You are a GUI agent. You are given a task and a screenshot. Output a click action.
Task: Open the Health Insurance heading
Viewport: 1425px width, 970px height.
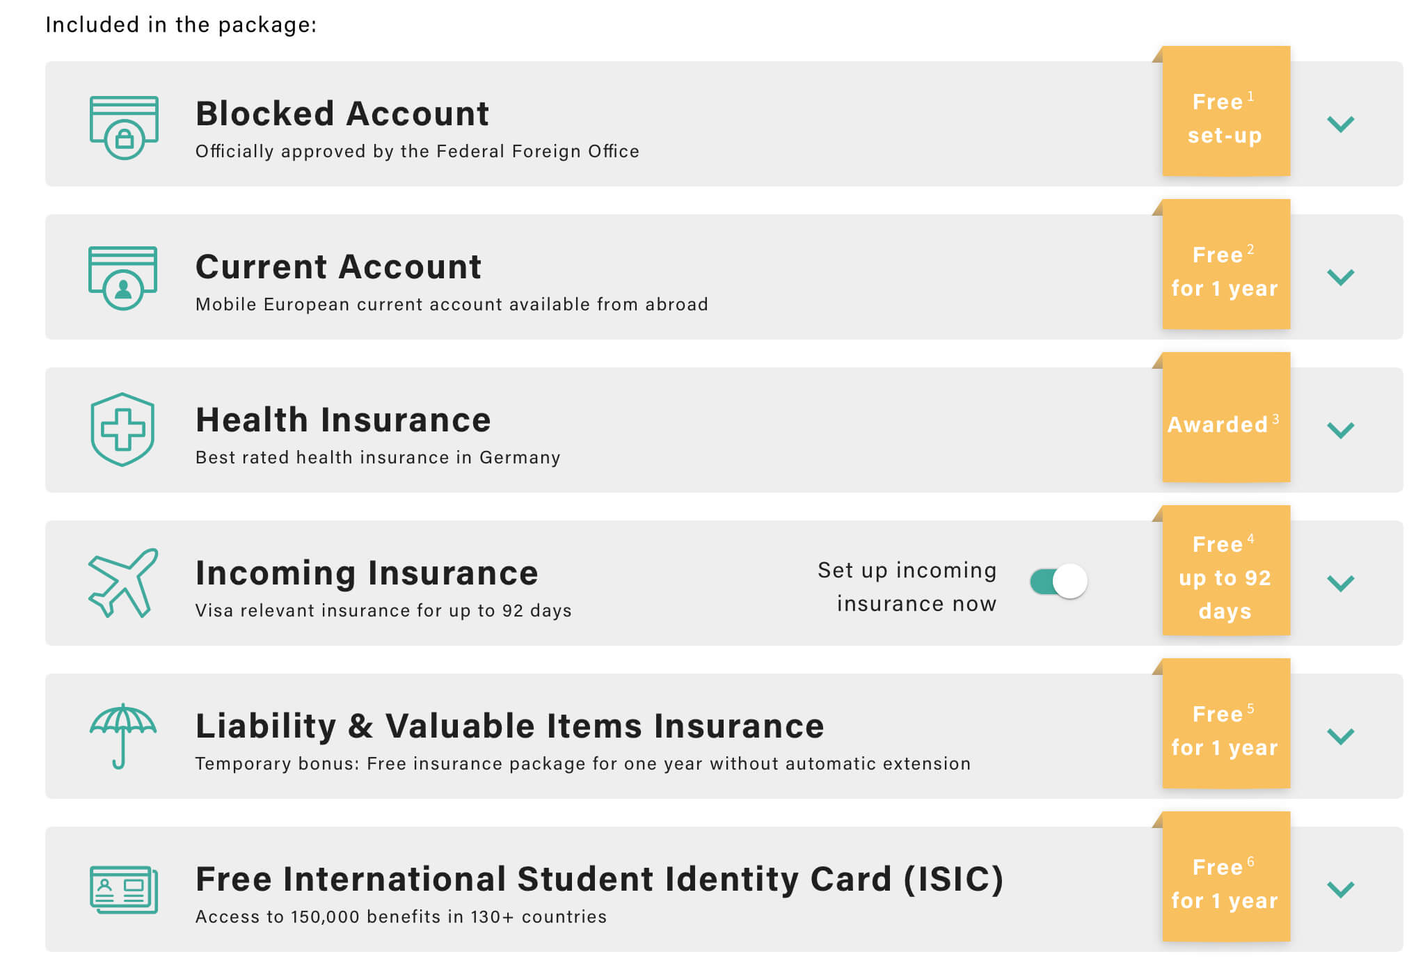(x=344, y=420)
